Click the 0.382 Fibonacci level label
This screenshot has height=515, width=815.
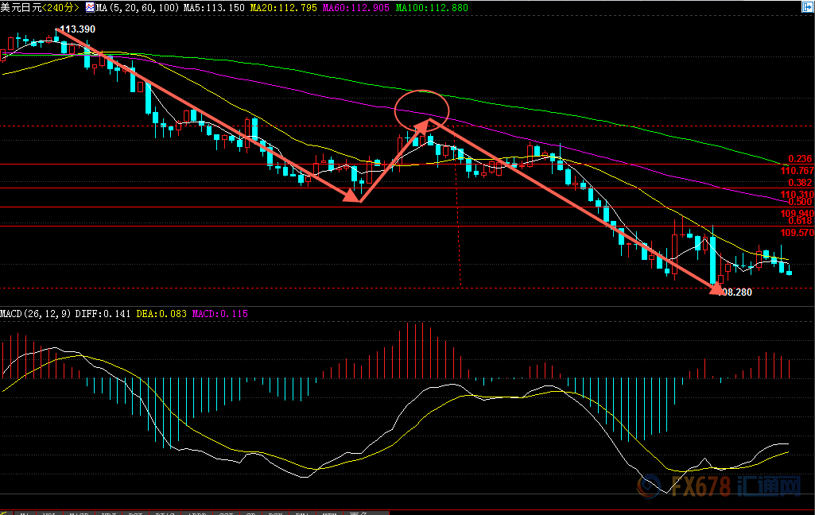(x=800, y=183)
